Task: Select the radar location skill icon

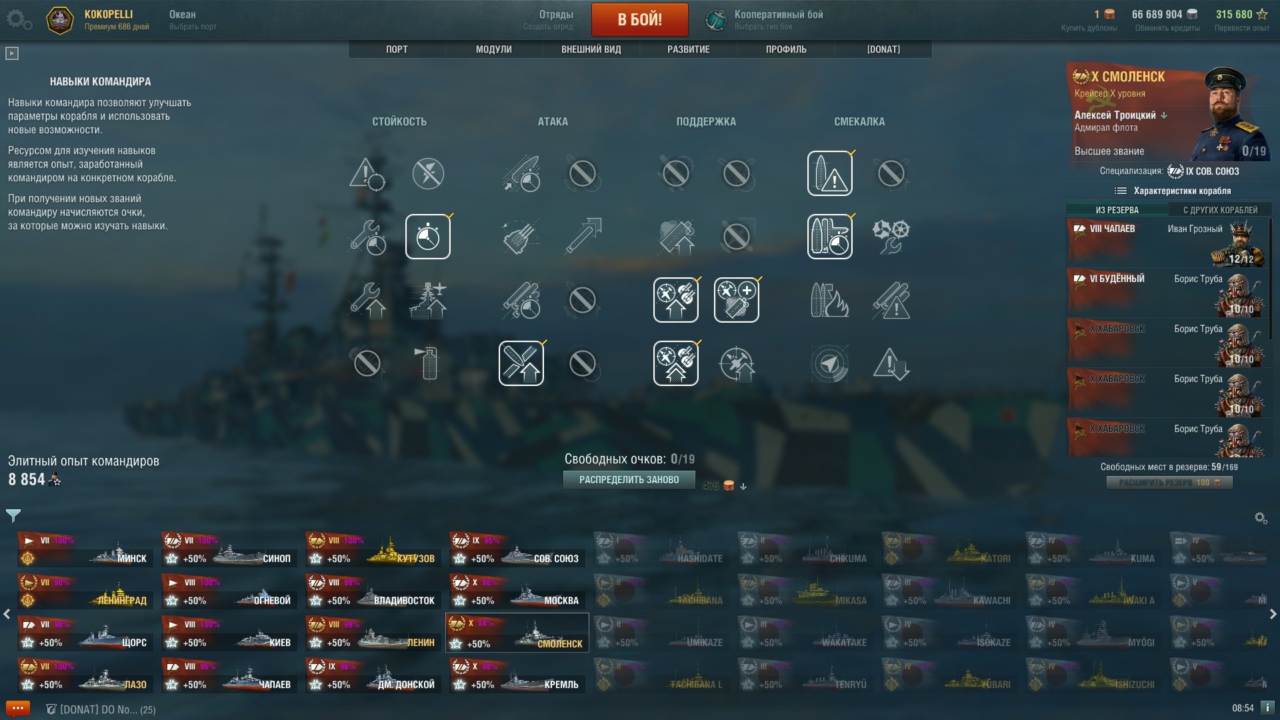Action: pos(829,363)
